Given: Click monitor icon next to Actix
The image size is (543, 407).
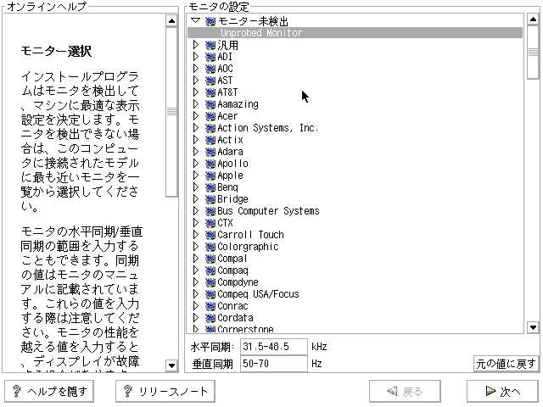Looking at the screenshot, I should click(210, 140).
